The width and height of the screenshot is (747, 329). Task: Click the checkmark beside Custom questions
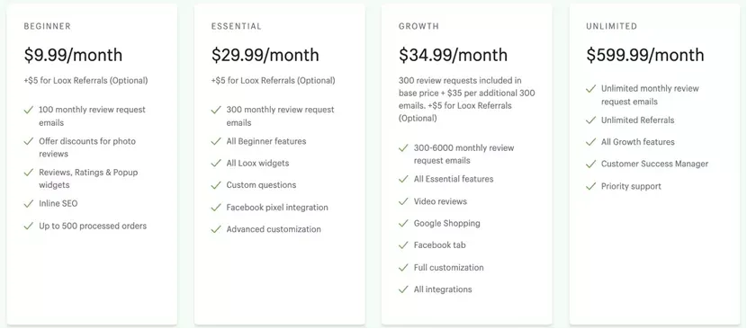pos(216,185)
